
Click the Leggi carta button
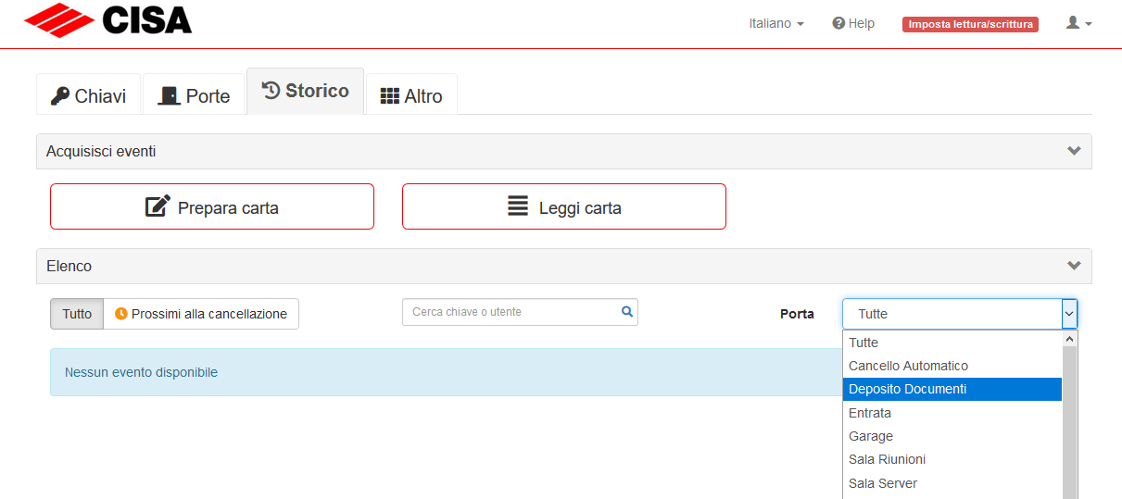click(564, 206)
